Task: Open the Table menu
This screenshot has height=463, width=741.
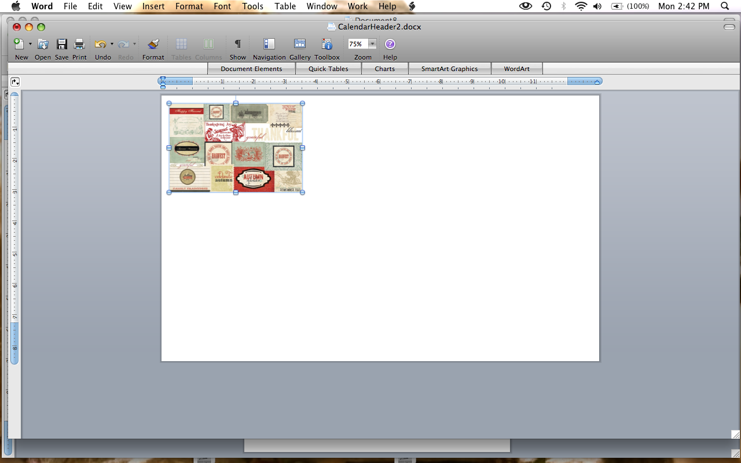Action: coord(285,6)
